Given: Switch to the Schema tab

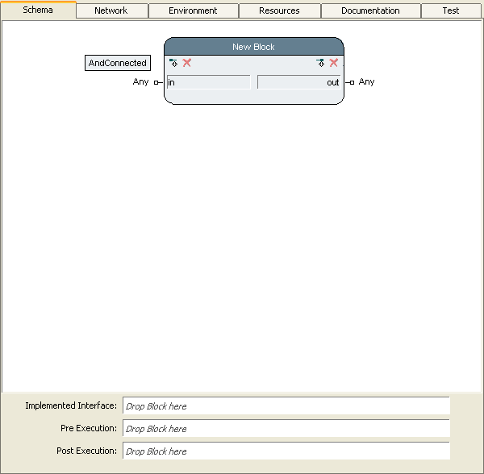Looking at the screenshot, I should [x=38, y=10].
